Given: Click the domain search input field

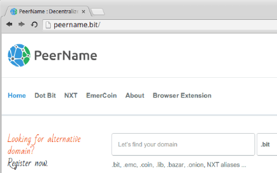Looking at the screenshot, I should [183, 144].
